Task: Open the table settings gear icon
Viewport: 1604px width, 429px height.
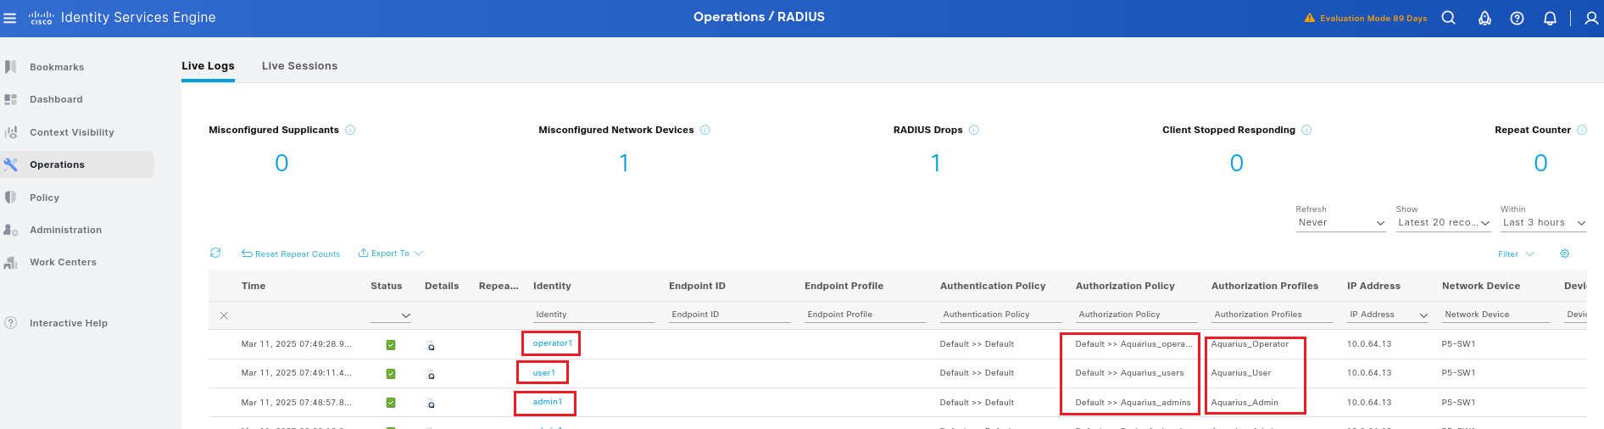Action: [1565, 253]
